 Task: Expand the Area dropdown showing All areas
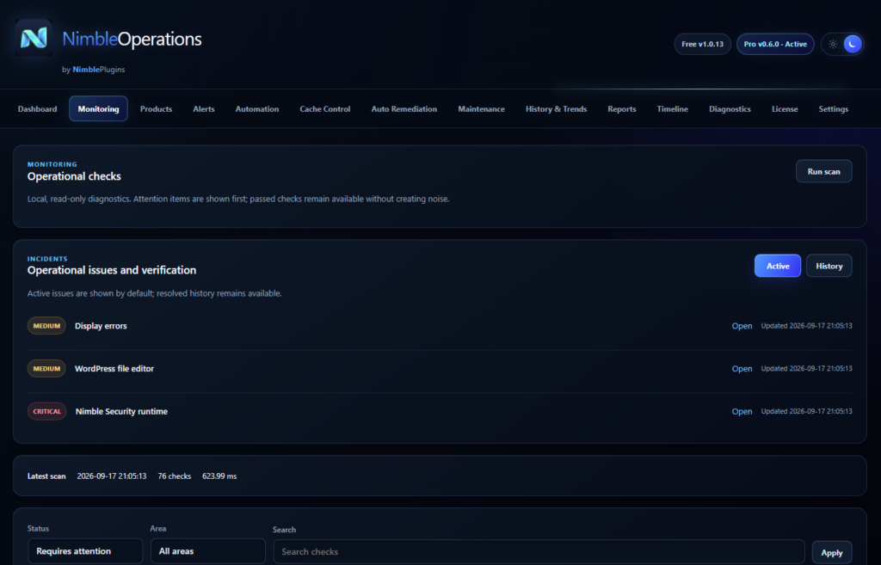coord(208,551)
